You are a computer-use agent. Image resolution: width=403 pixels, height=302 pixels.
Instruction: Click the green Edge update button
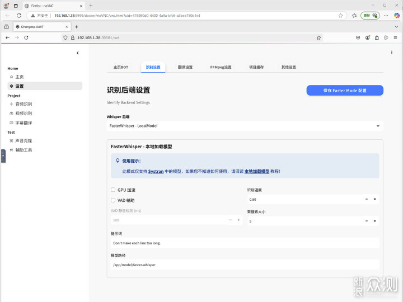(370, 16)
